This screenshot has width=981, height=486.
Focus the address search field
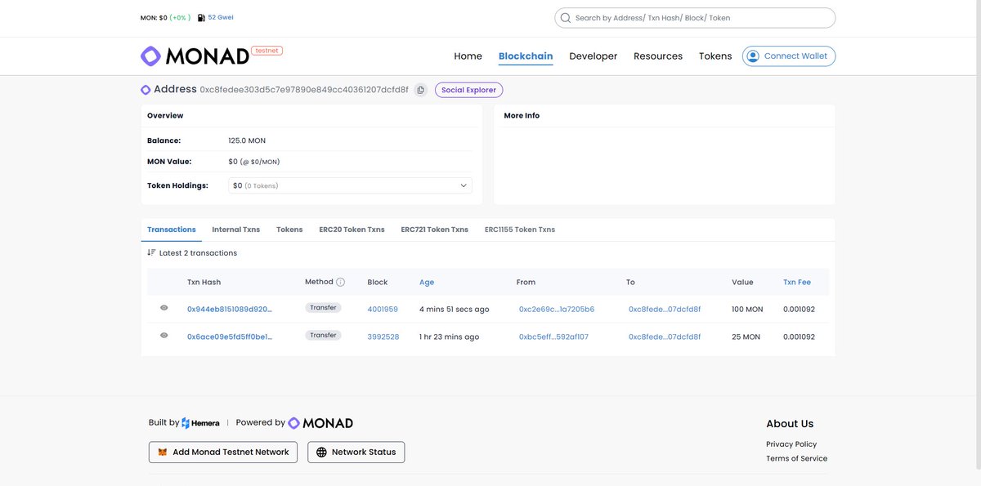[x=695, y=18]
